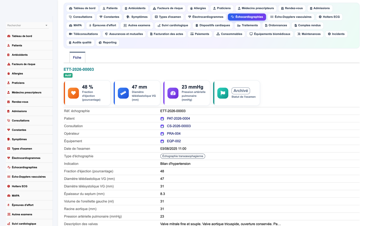Screen dimensions: 366x226
Task: Open consultation link CS-2026-00003
Action: (x=179, y=126)
